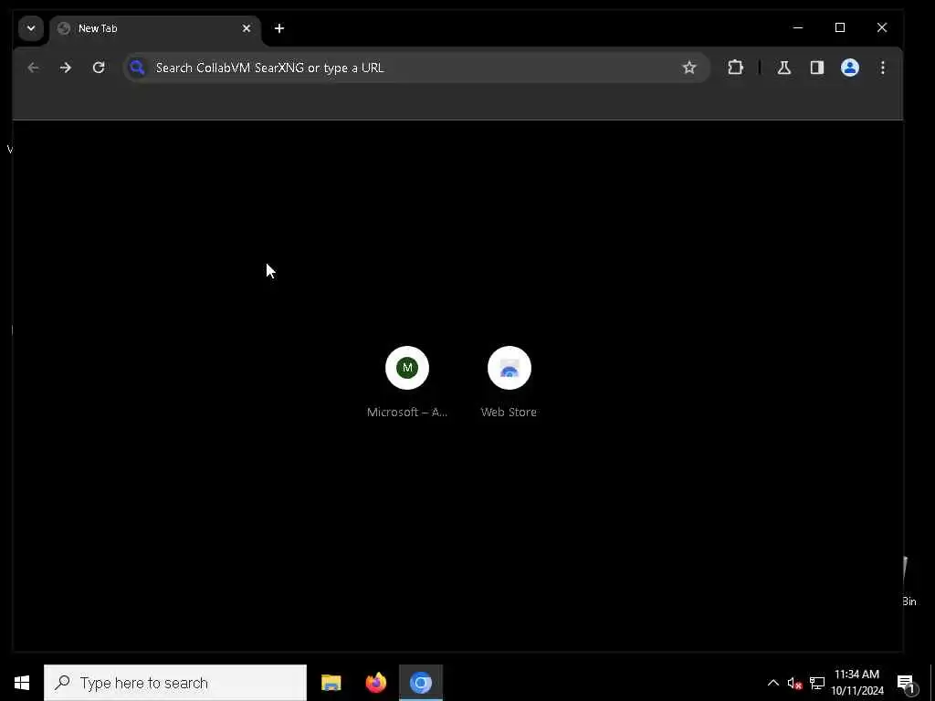Open the network tray icon
Image resolution: width=935 pixels, height=701 pixels.
pyautogui.click(x=817, y=683)
